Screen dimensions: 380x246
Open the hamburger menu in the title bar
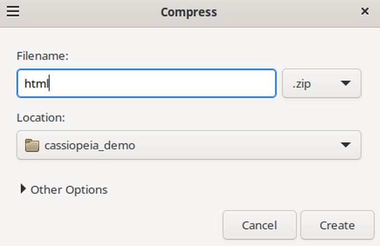pyautogui.click(x=12, y=11)
